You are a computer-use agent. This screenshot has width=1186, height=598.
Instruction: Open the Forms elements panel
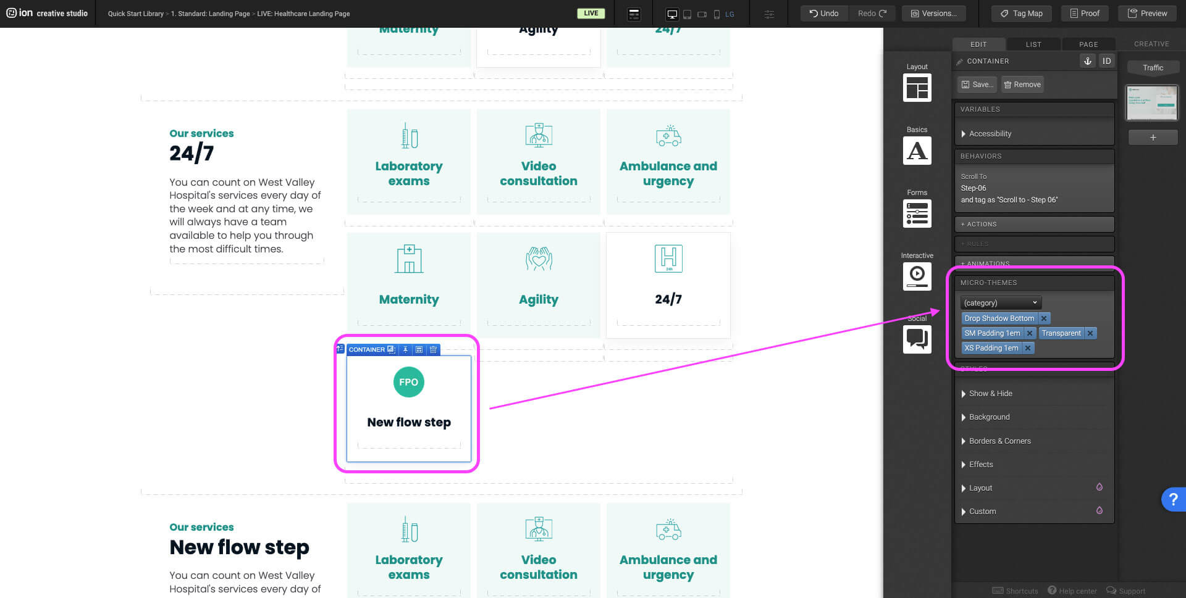(x=917, y=214)
